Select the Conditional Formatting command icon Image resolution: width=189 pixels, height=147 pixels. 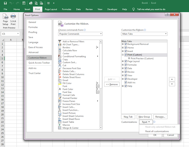tap(60, 56)
